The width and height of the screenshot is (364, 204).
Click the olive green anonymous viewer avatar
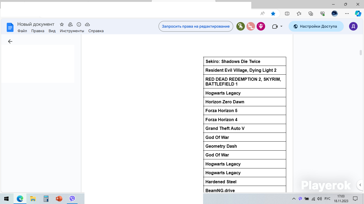(241, 26)
